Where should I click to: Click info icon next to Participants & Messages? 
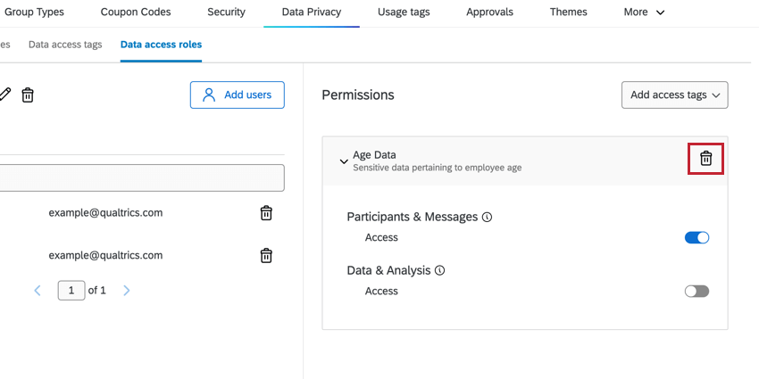488,217
